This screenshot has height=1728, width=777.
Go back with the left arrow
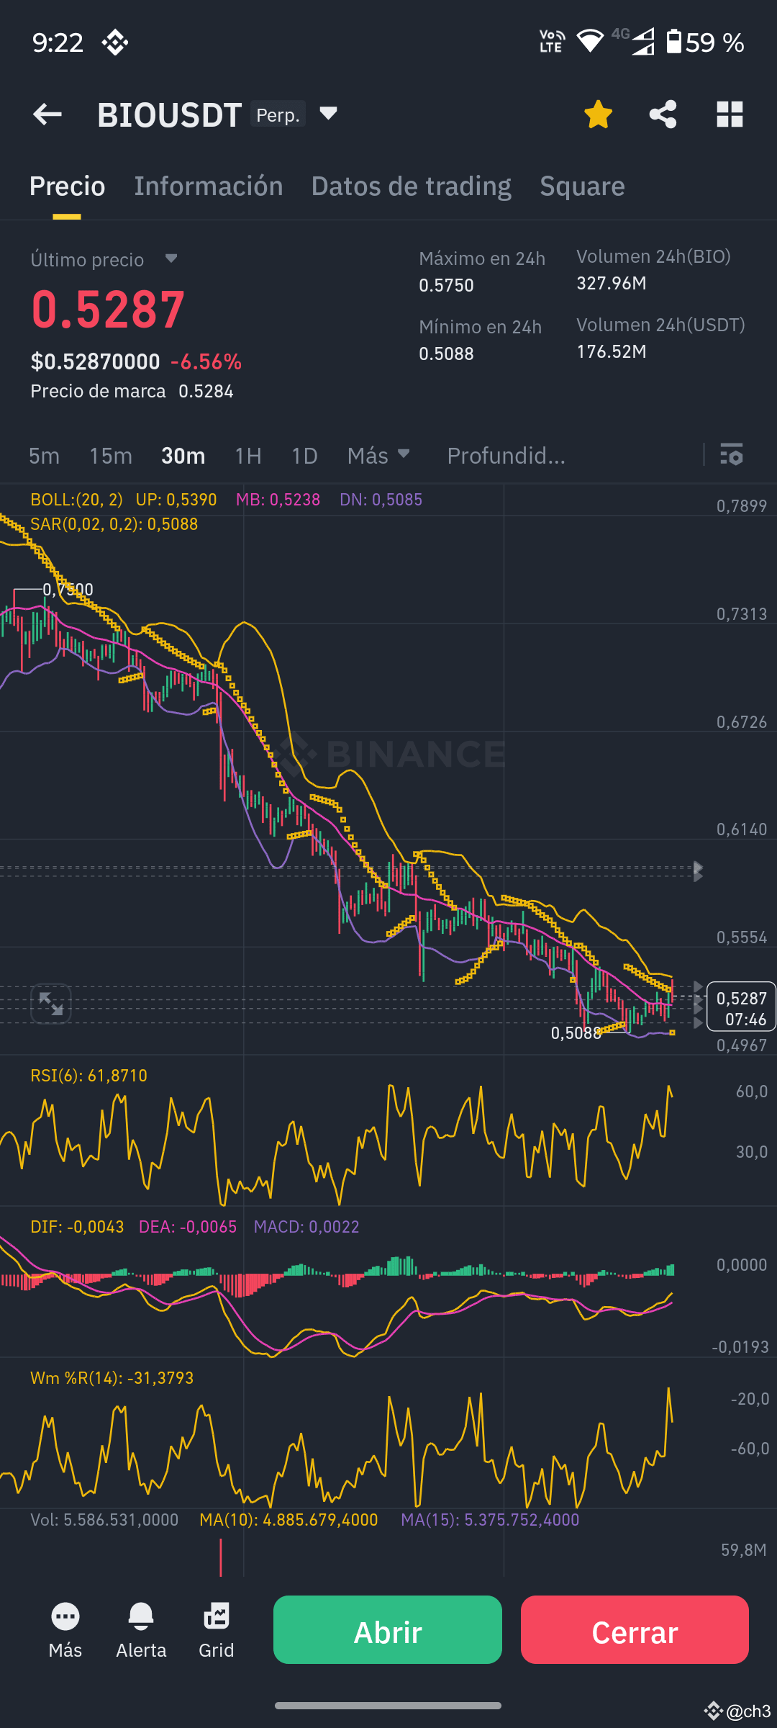47,114
